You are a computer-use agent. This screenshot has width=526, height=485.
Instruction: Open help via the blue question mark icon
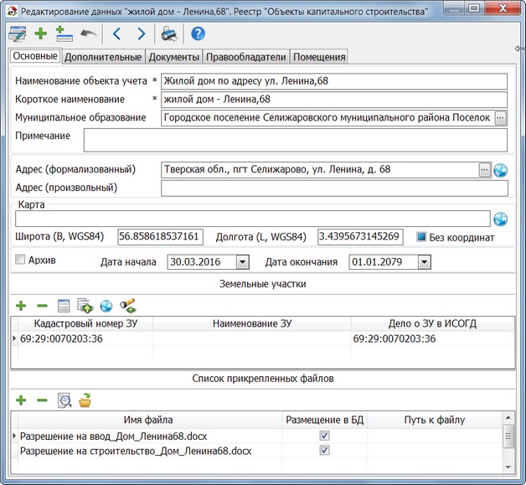[x=198, y=34]
